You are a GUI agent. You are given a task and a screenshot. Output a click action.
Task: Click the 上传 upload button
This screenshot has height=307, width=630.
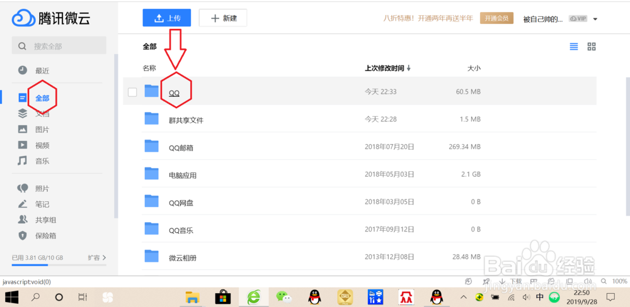pyautogui.click(x=167, y=18)
